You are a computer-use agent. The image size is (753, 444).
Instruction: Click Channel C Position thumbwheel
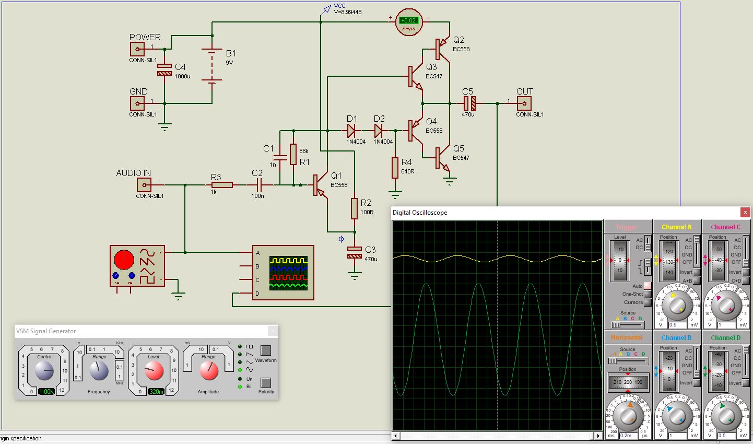[x=718, y=260]
